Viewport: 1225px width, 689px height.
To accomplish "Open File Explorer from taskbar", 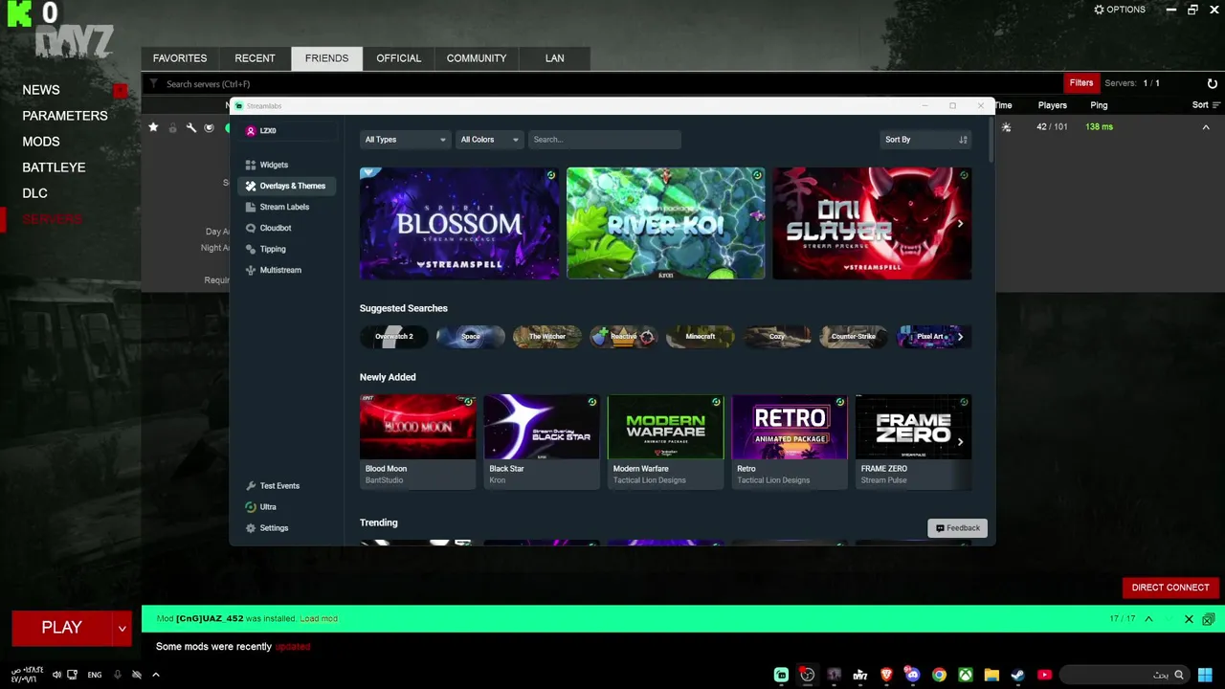I will pos(991,675).
